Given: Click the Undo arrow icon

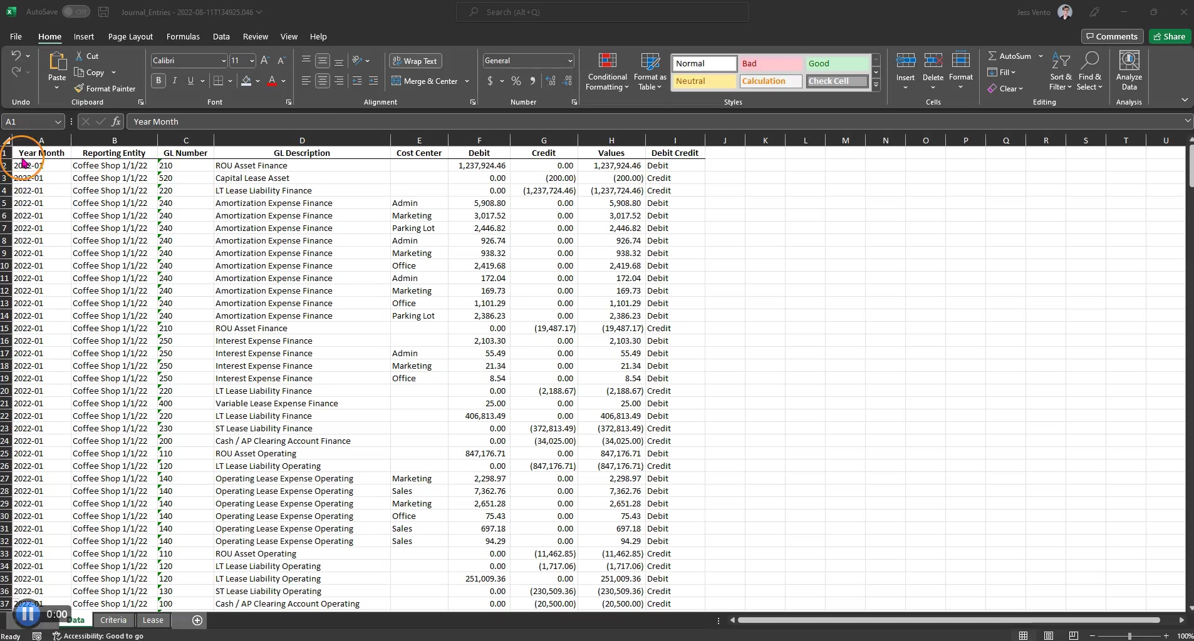Looking at the screenshot, I should coord(16,56).
